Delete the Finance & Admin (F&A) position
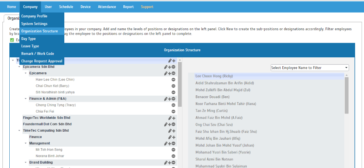 [174, 99]
